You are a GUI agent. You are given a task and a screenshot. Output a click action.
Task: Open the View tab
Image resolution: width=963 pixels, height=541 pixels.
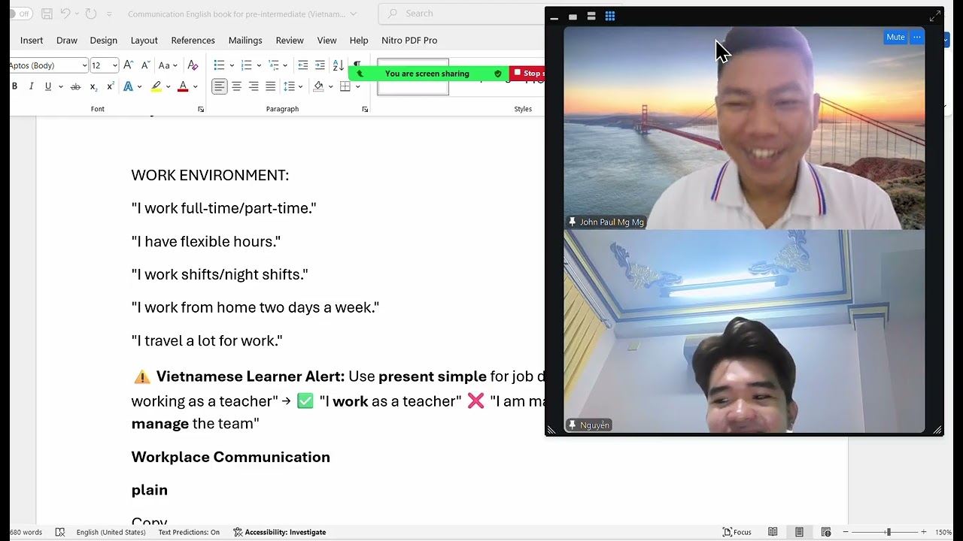coord(327,41)
